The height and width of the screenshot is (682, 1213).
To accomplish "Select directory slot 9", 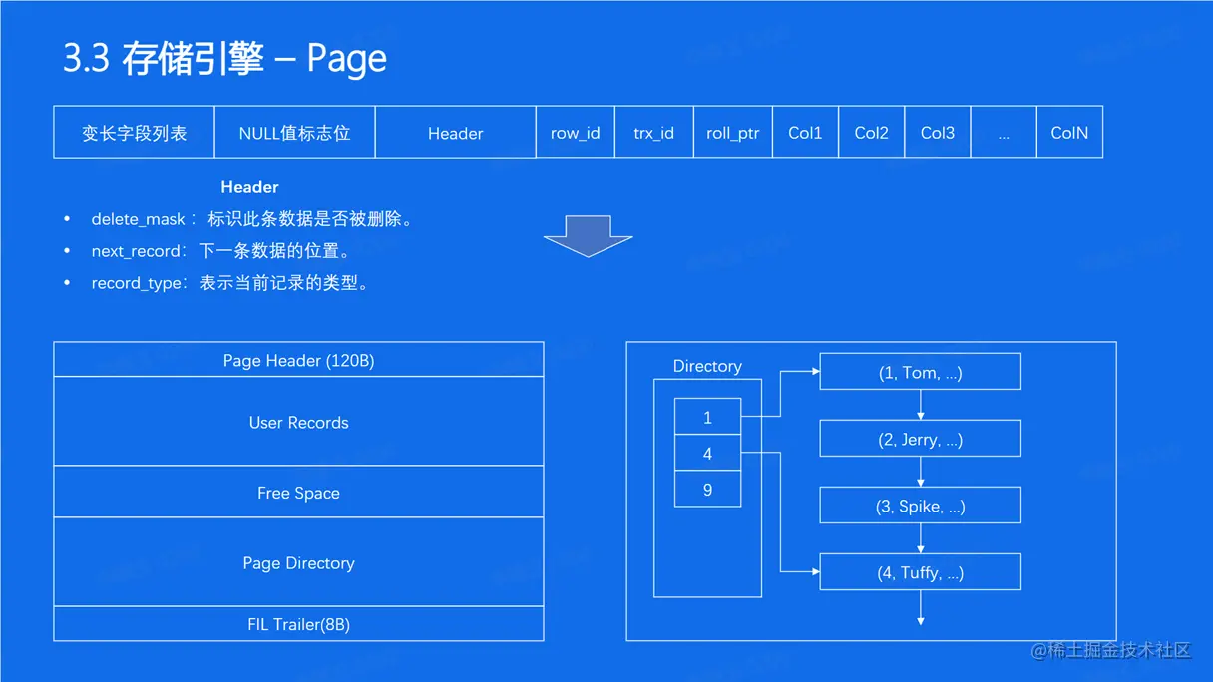I will click(707, 489).
